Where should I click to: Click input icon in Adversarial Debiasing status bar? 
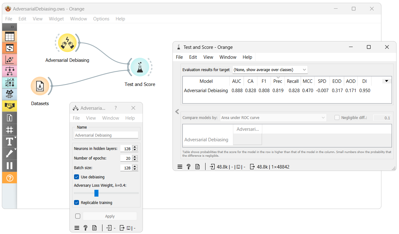(x=109, y=228)
